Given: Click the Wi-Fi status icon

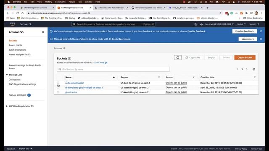Looking at the screenshot, I should (x=224, y=2).
